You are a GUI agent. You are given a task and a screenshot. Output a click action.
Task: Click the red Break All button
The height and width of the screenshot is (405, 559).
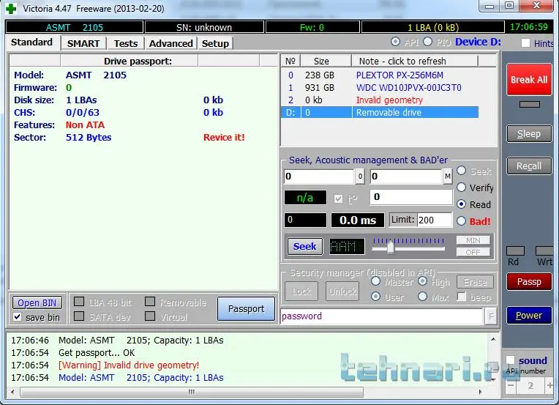528,79
